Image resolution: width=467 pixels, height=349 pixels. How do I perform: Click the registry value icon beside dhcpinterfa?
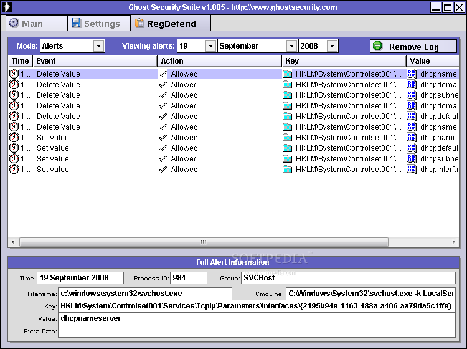(412, 170)
